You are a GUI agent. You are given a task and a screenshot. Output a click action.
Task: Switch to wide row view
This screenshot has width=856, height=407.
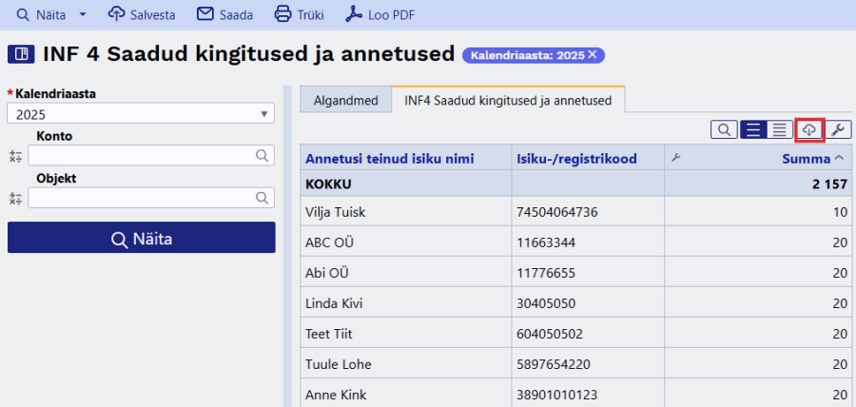pos(753,129)
